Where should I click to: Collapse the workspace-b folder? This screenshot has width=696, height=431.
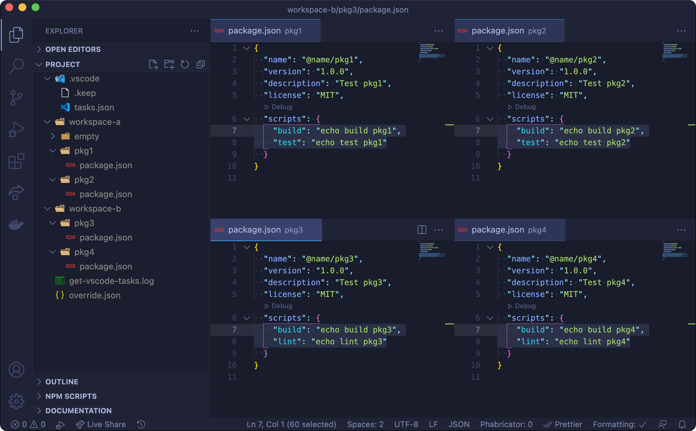(48, 209)
